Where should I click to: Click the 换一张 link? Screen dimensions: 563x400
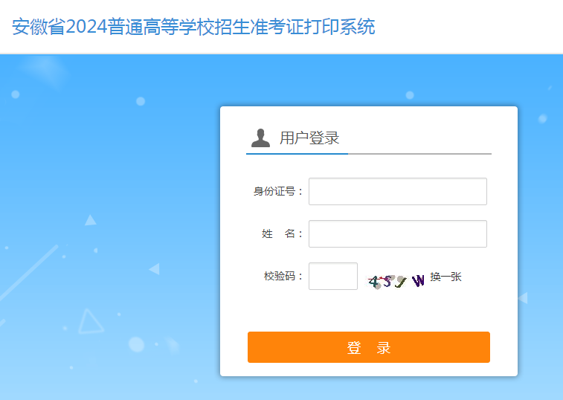445,277
